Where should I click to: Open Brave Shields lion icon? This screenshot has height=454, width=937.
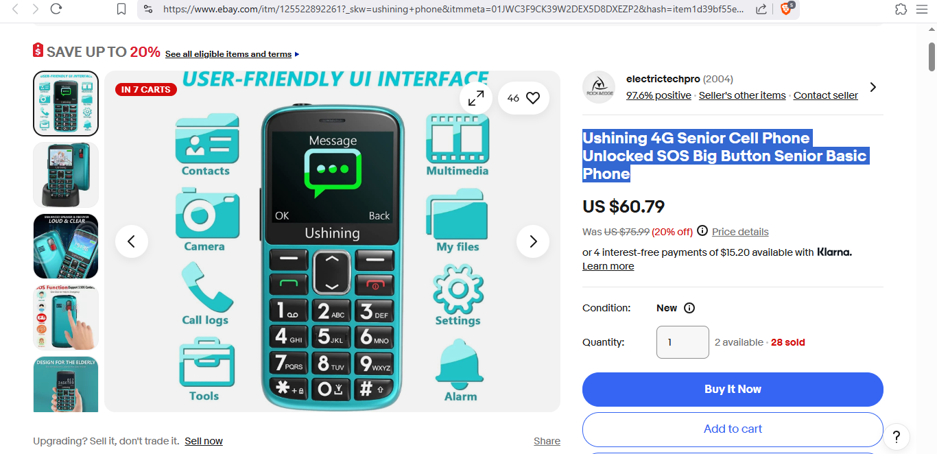tap(787, 9)
